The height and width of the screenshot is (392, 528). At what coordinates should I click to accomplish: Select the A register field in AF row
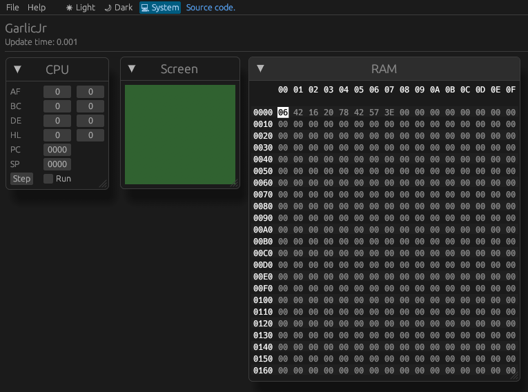(57, 92)
